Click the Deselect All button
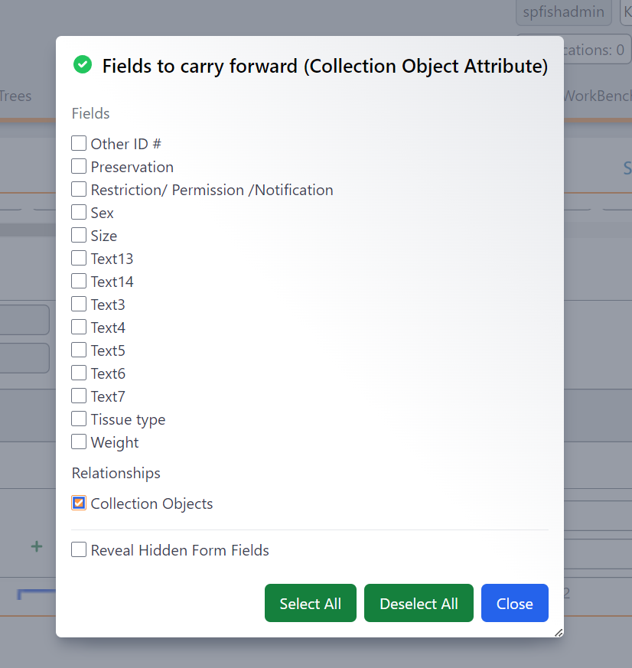 pyautogui.click(x=419, y=603)
